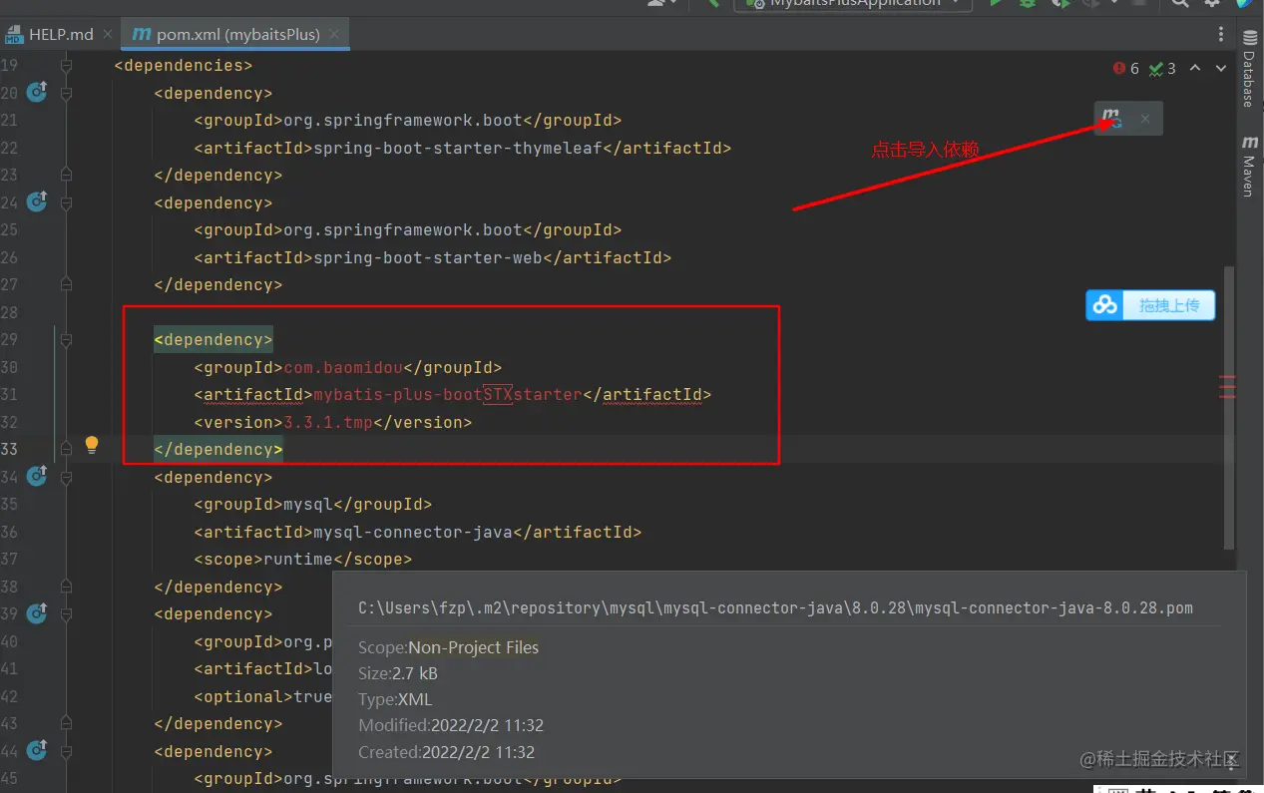The height and width of the screenshot is (793, 1264).
Task: Select the pom.xml (mybaitsPlus) tab
Action: 235,34
